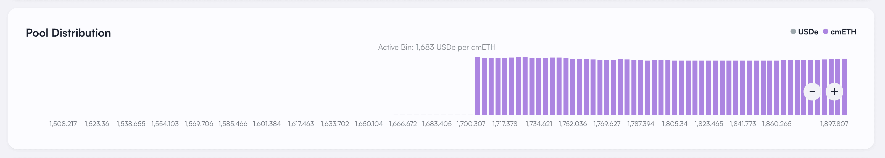Click the gray USDe legend dot
This screenshot has height=158, width=885.
(793, 32)
